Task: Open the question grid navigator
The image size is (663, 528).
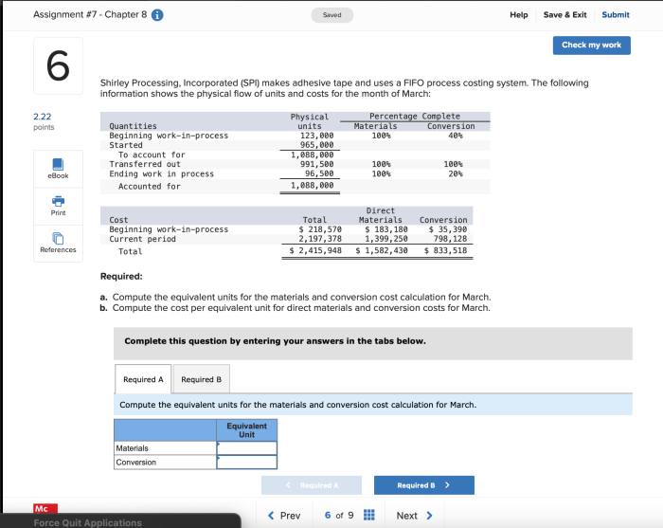Action: (x=368, y=515)
